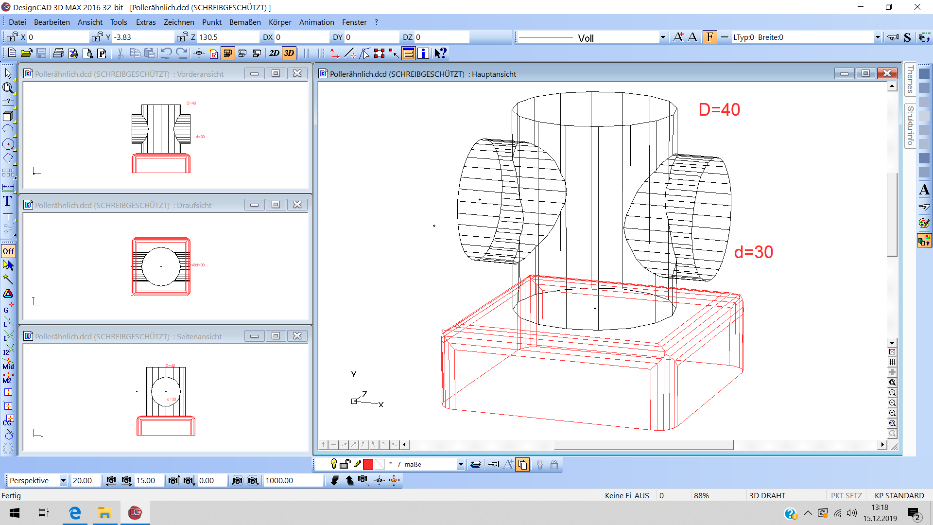Open the Körper menu
Viewport: 933px width, 525px height.
[x=280, y=22]
